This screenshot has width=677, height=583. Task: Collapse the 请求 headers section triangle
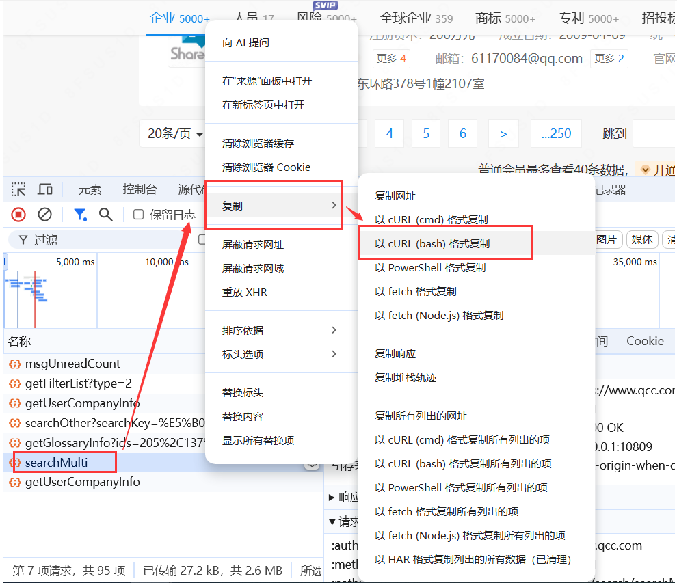click(x=332, y=521)
